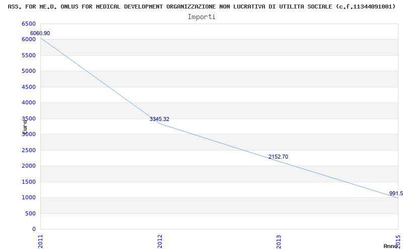Screen dimensions: 403x251
Task: Click the 500 y-axis tick label
Action: (x=30, y=213)
